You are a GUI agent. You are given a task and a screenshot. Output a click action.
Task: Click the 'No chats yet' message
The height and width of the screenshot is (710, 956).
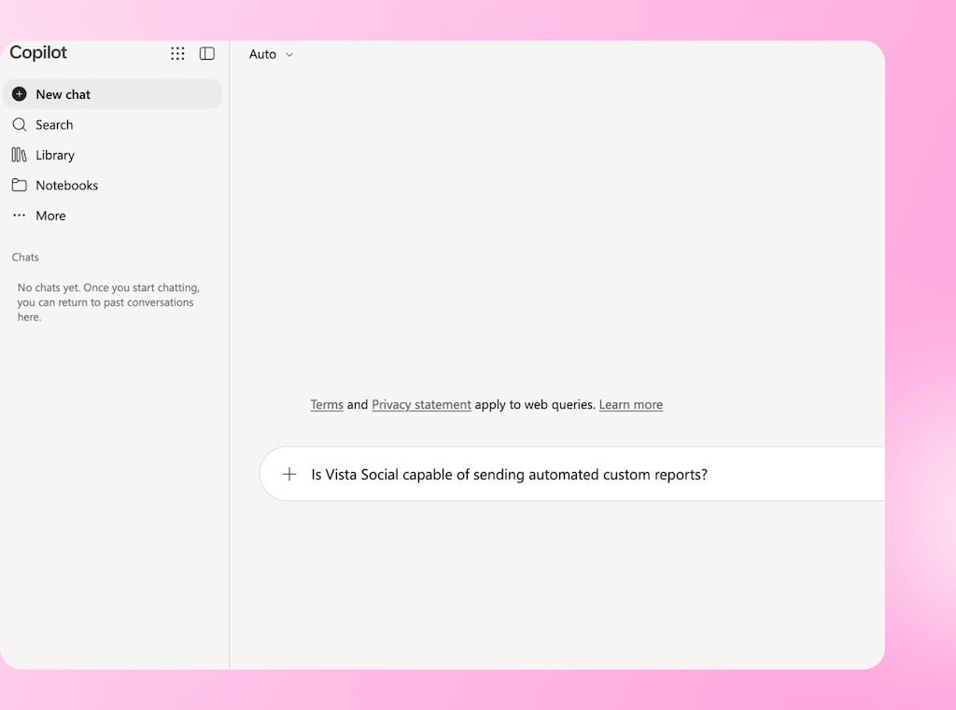point(108,302)
